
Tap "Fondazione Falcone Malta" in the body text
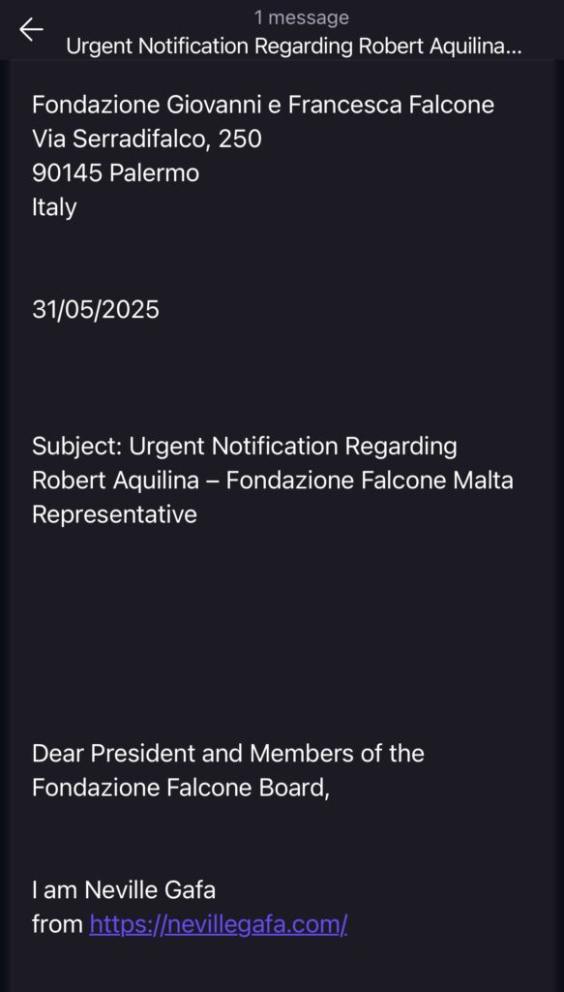tap(370, 480)
